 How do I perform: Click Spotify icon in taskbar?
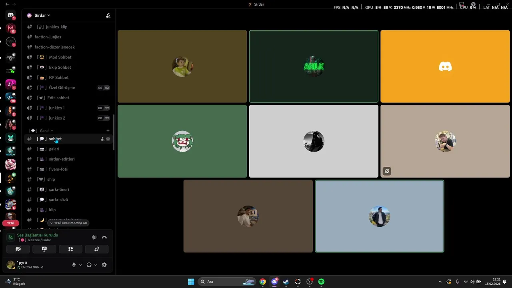tap(321, 282)
